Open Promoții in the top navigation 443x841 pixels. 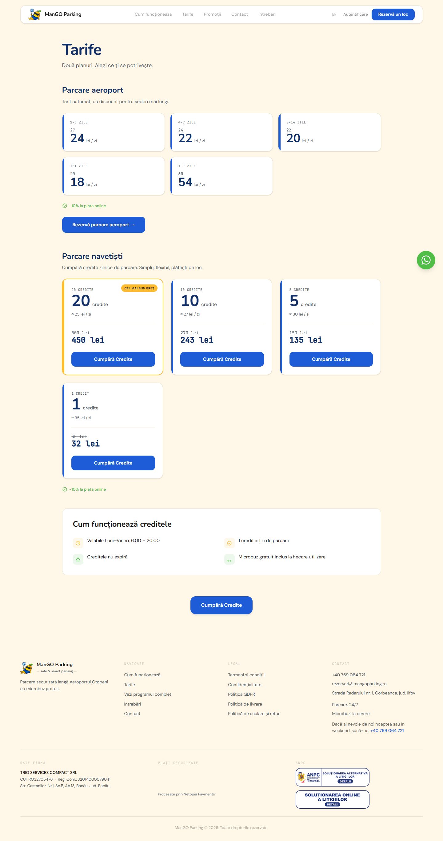(212, 14)
